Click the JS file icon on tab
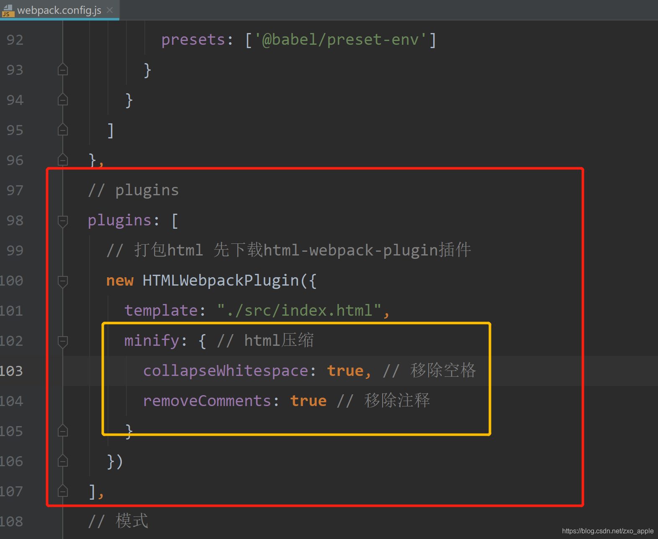The height and width of the screenshot is (539, 658). point(8,11)
